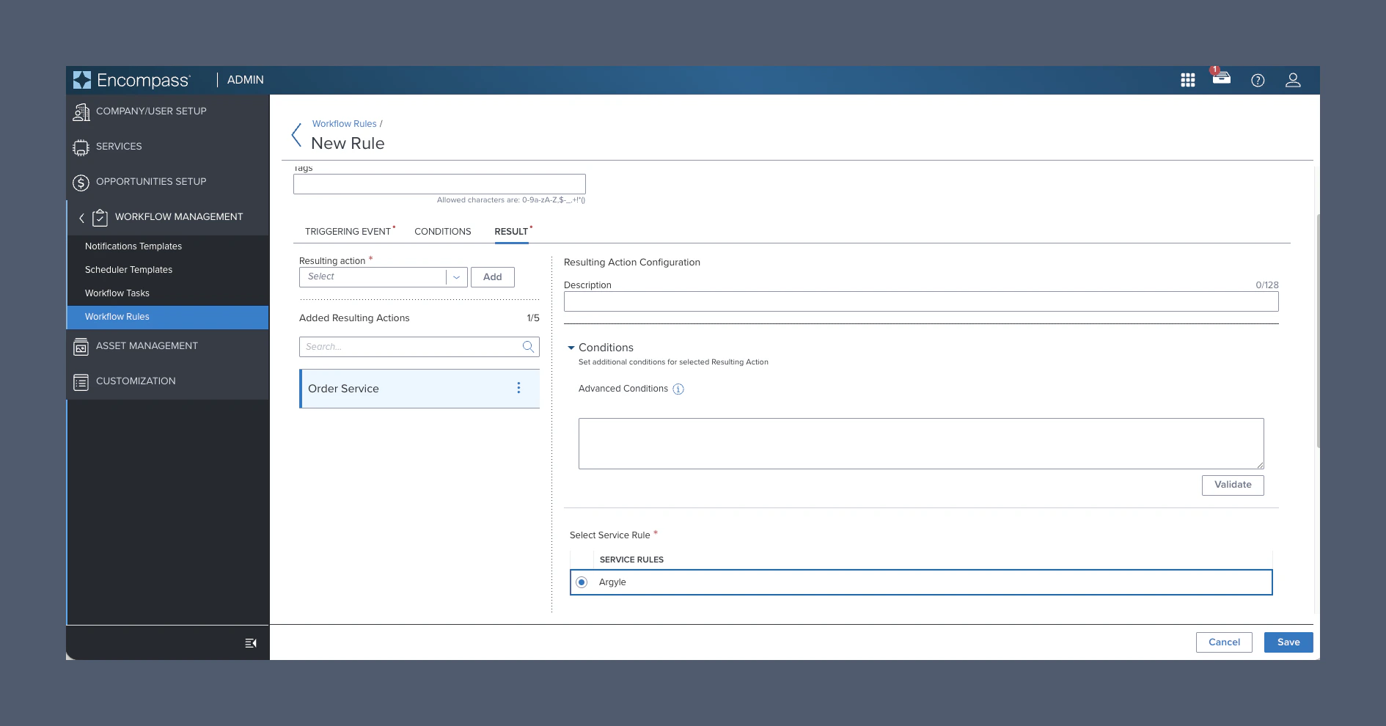Open the user account icon

(x=1294, y=81)
